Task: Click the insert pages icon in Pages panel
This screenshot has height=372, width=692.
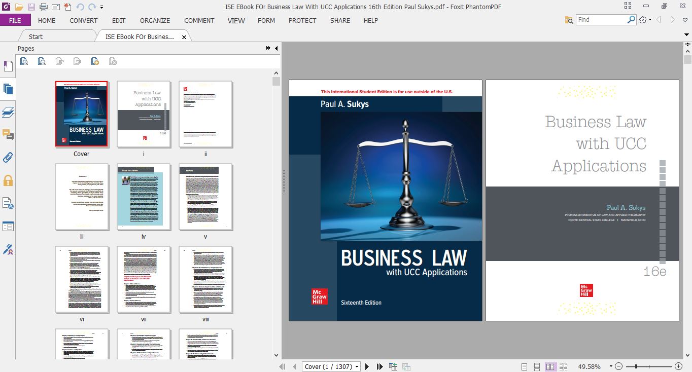Action: pyautogui.click(x=95, y=61)
